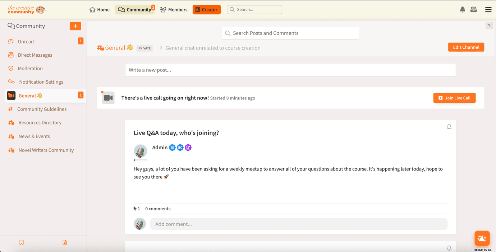Toggle post notifications bell on Live Q&A post
496x252 pixels.
coord(449,127)
